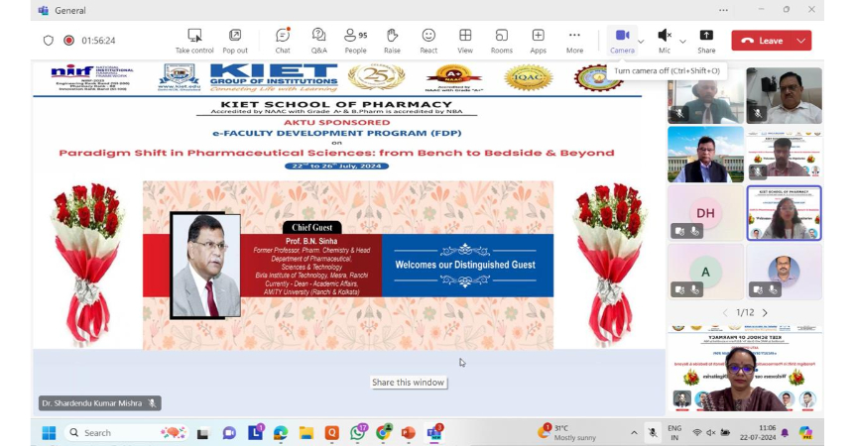Go to next page of participants

765,313
